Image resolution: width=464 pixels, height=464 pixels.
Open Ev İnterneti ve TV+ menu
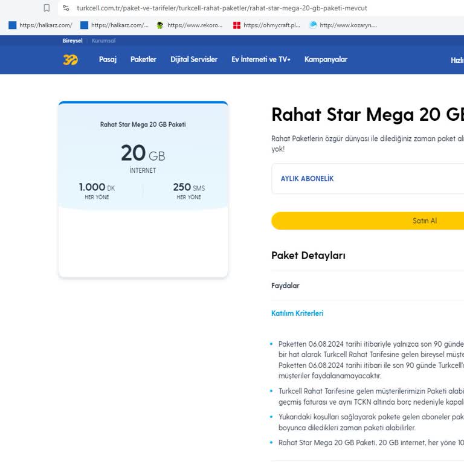click(261, 59)
